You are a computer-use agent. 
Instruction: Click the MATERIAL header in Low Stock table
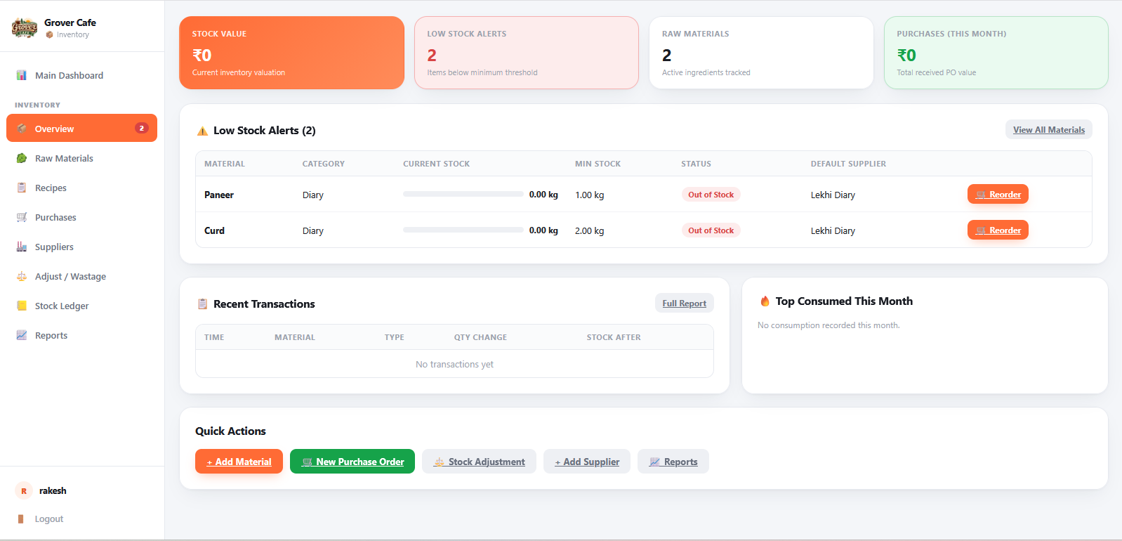click(225, 164)
